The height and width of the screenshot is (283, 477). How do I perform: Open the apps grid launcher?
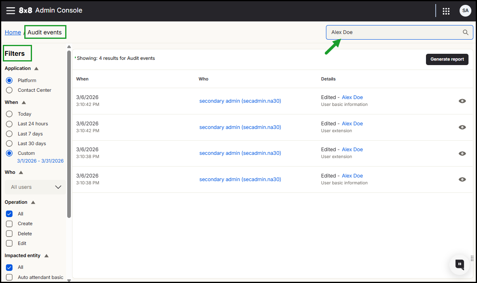pos(446,11)
